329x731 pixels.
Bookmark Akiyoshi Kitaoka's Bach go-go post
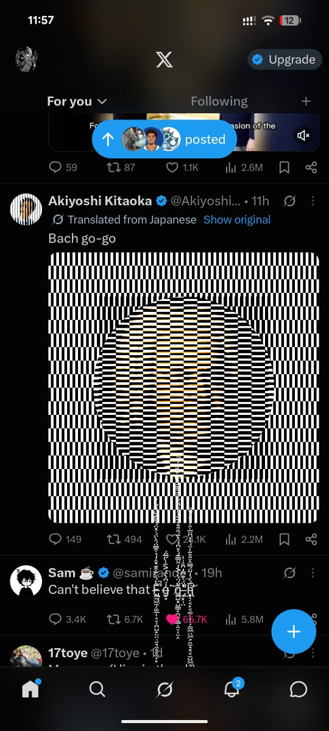tap(284, 539)
